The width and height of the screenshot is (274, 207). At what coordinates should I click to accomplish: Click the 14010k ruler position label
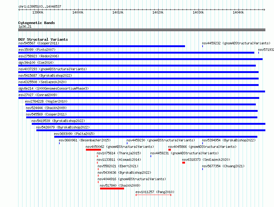click(118, 12)
